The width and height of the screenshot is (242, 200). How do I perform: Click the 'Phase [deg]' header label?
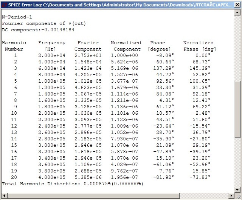click(200, 49)
